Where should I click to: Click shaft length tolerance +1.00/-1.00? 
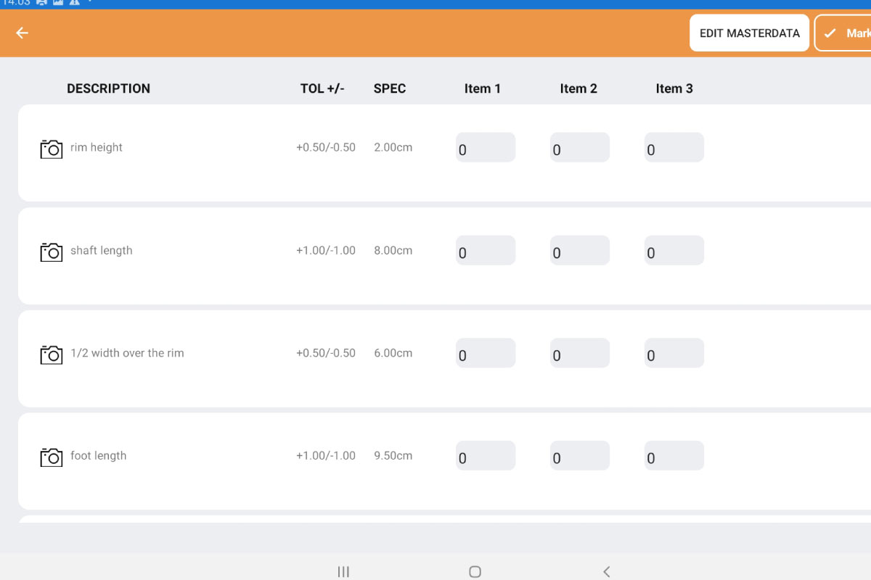tap(326, 250)
